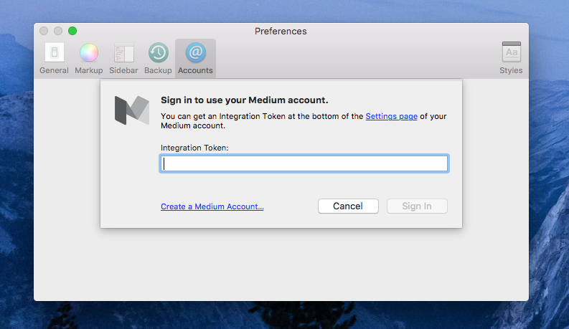The image size is (569, 329).
Task: Open the General preferences pane
Action: tap(54, 58)
